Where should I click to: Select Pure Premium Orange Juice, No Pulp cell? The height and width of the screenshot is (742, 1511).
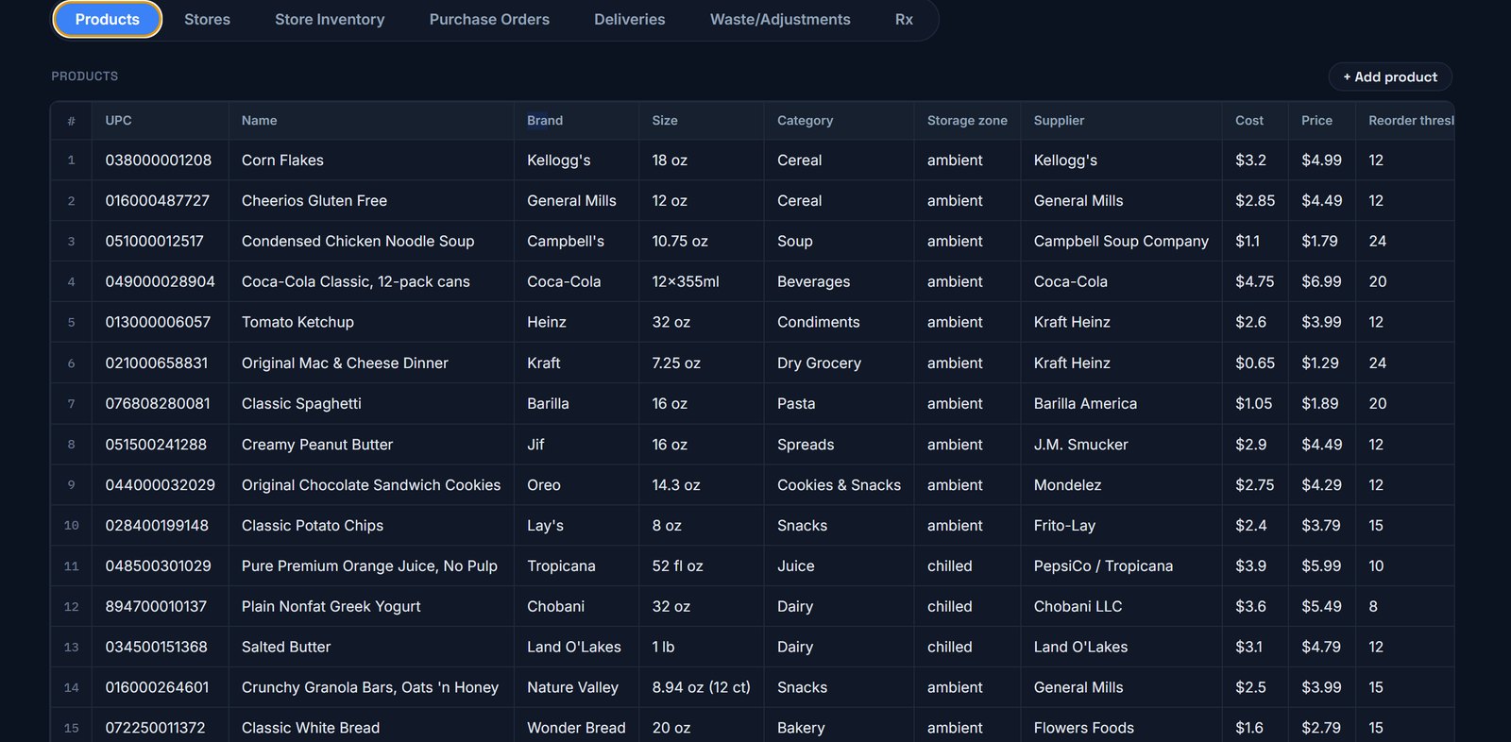[369, 566]
